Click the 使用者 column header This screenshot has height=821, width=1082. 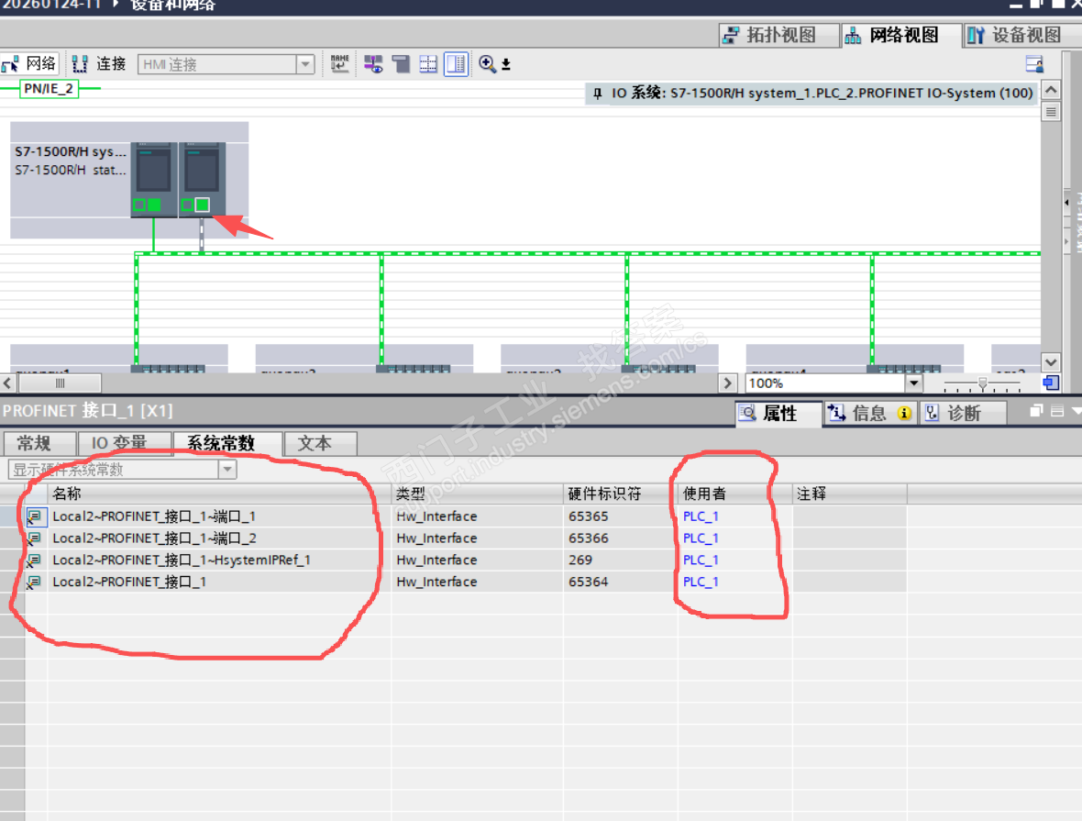pos(734,493)
